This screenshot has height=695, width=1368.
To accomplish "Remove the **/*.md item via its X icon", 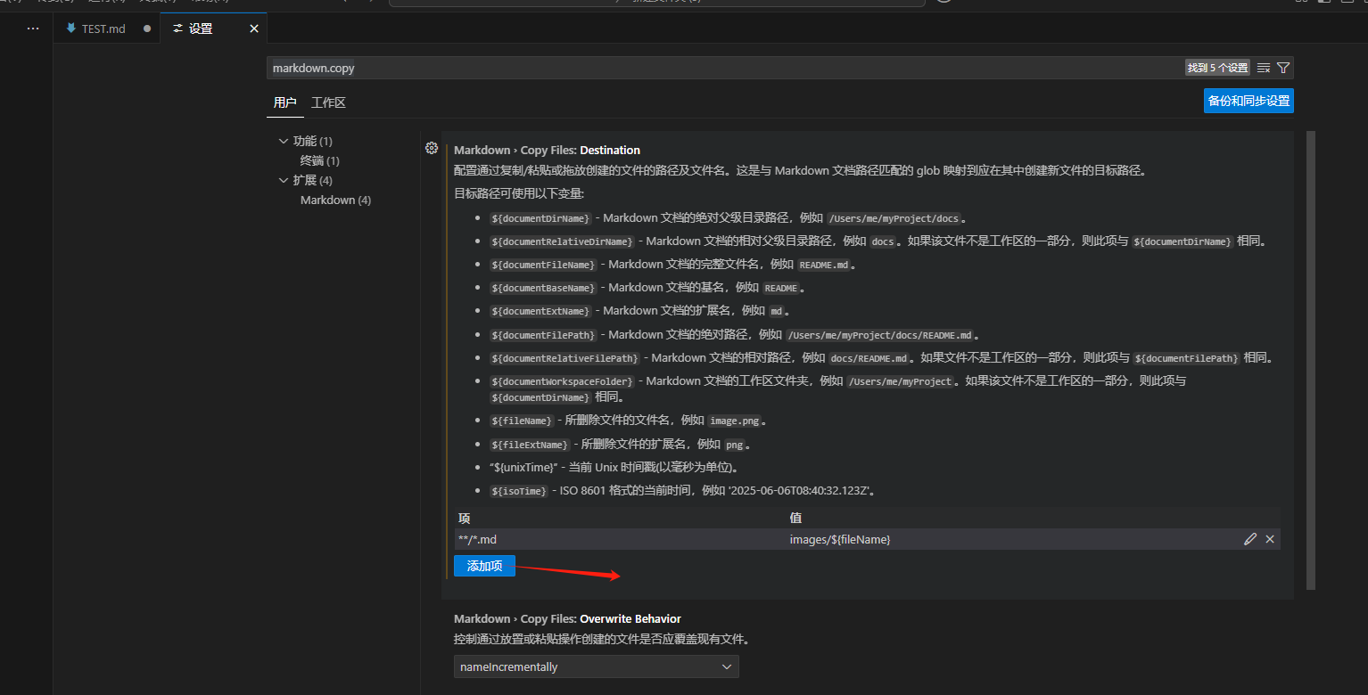I will tap(1269, 538).
